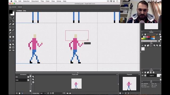The image size is (170, 95).
Task: Toggle loop playback icon
Action: [x=123, y=93]
